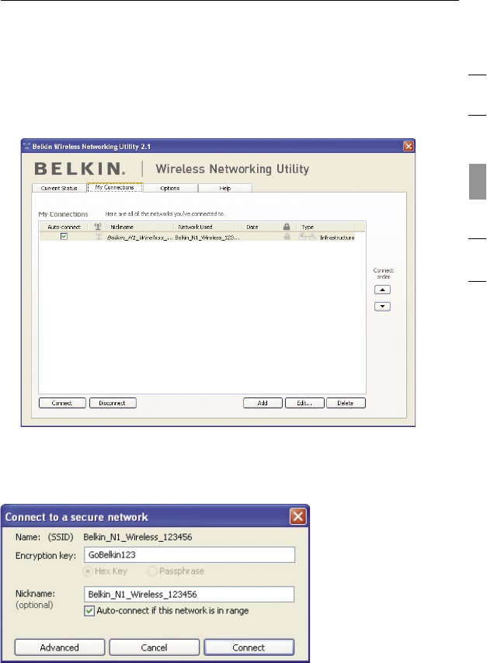Click the Encryption key input field
Screen dimensions: 487x663
pos(190,555)
